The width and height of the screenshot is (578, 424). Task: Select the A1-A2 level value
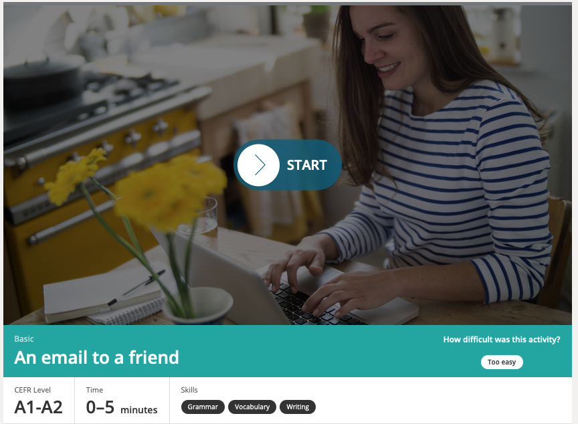38,407
